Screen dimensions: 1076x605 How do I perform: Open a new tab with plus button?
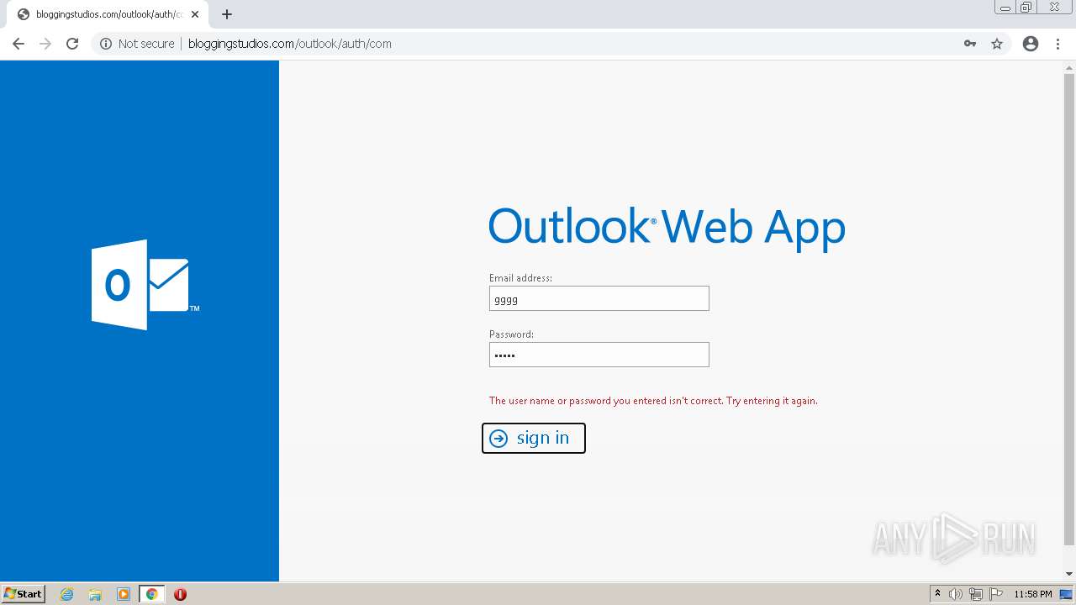(227, 14)
